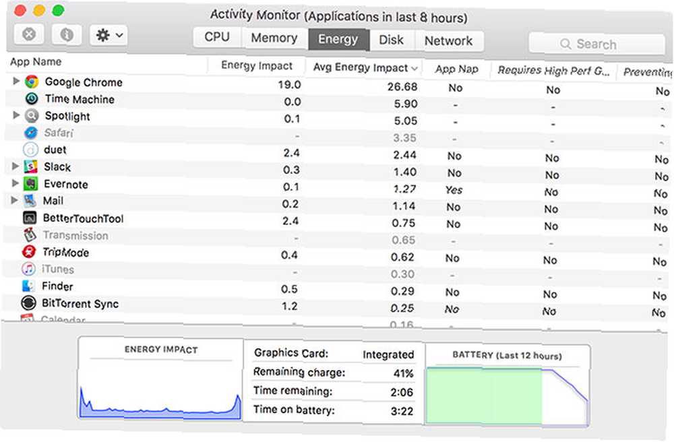Open the gear actions dropdown menu
This screenshot has width=674, height=442.
click(x=109, y=35)
